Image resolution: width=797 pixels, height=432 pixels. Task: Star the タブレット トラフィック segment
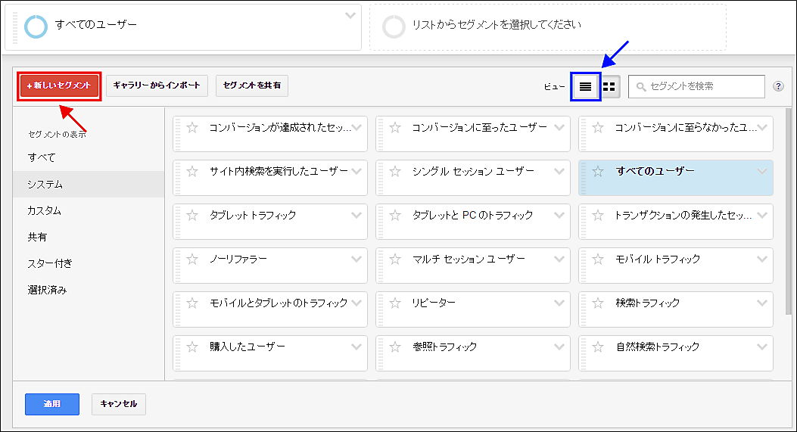192,216
